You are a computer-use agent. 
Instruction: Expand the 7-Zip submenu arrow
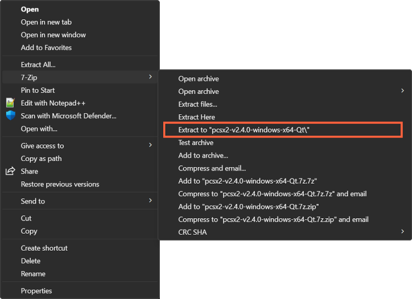151,77
